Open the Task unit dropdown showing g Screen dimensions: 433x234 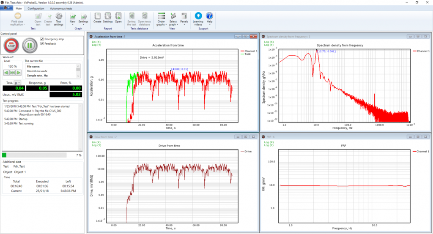click(17, 83)
